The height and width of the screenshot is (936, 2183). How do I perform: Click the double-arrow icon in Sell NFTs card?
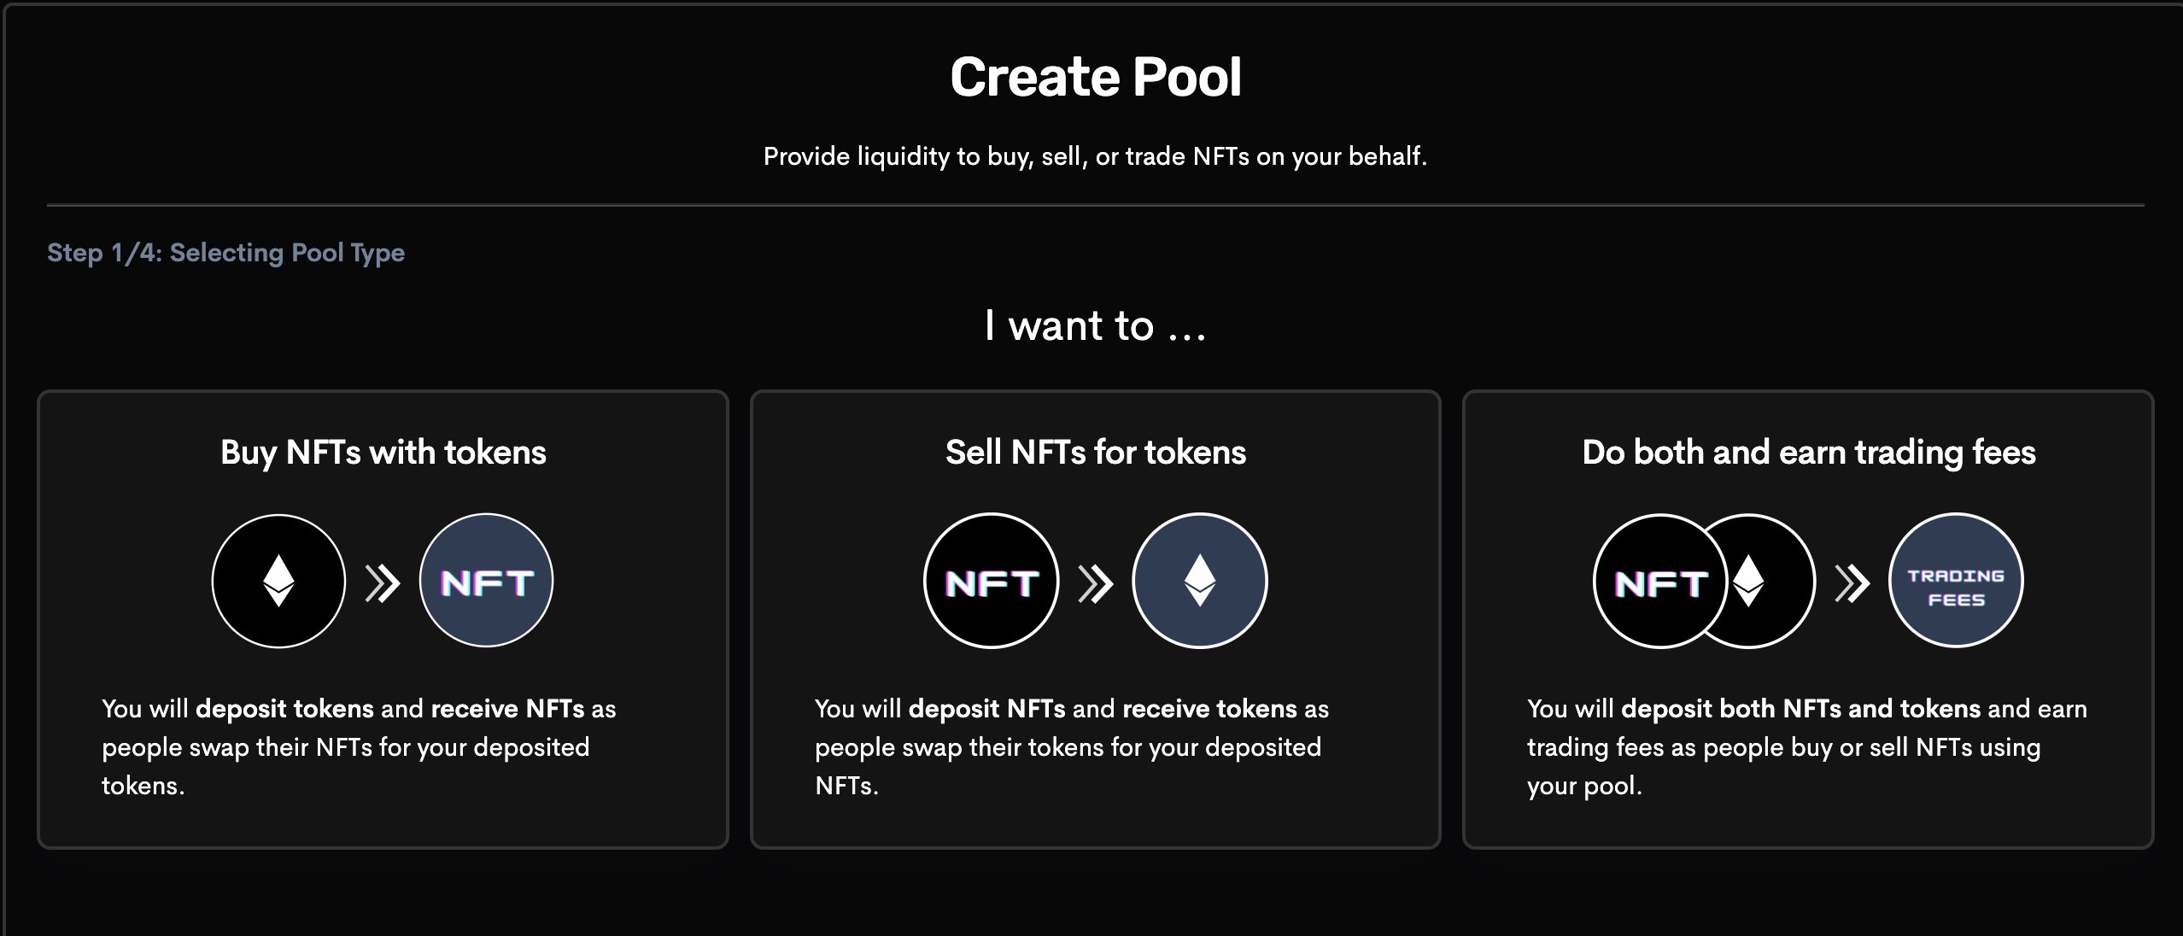pos(1096,583)
